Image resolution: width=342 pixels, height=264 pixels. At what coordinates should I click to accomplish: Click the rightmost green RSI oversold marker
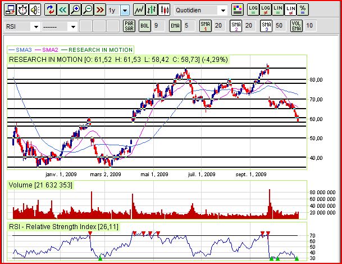click(297, 258)
